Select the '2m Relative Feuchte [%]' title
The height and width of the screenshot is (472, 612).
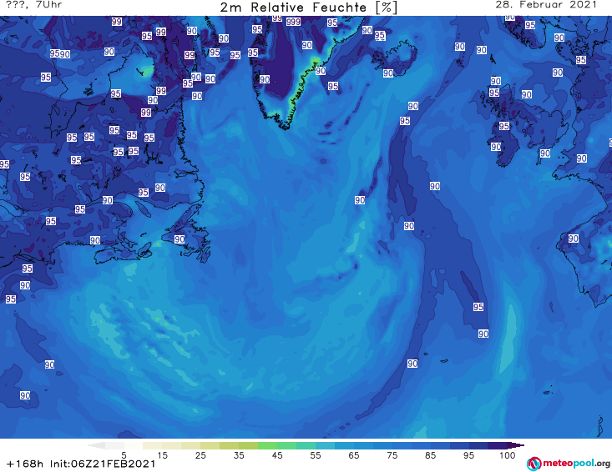[x=309, y=8]
